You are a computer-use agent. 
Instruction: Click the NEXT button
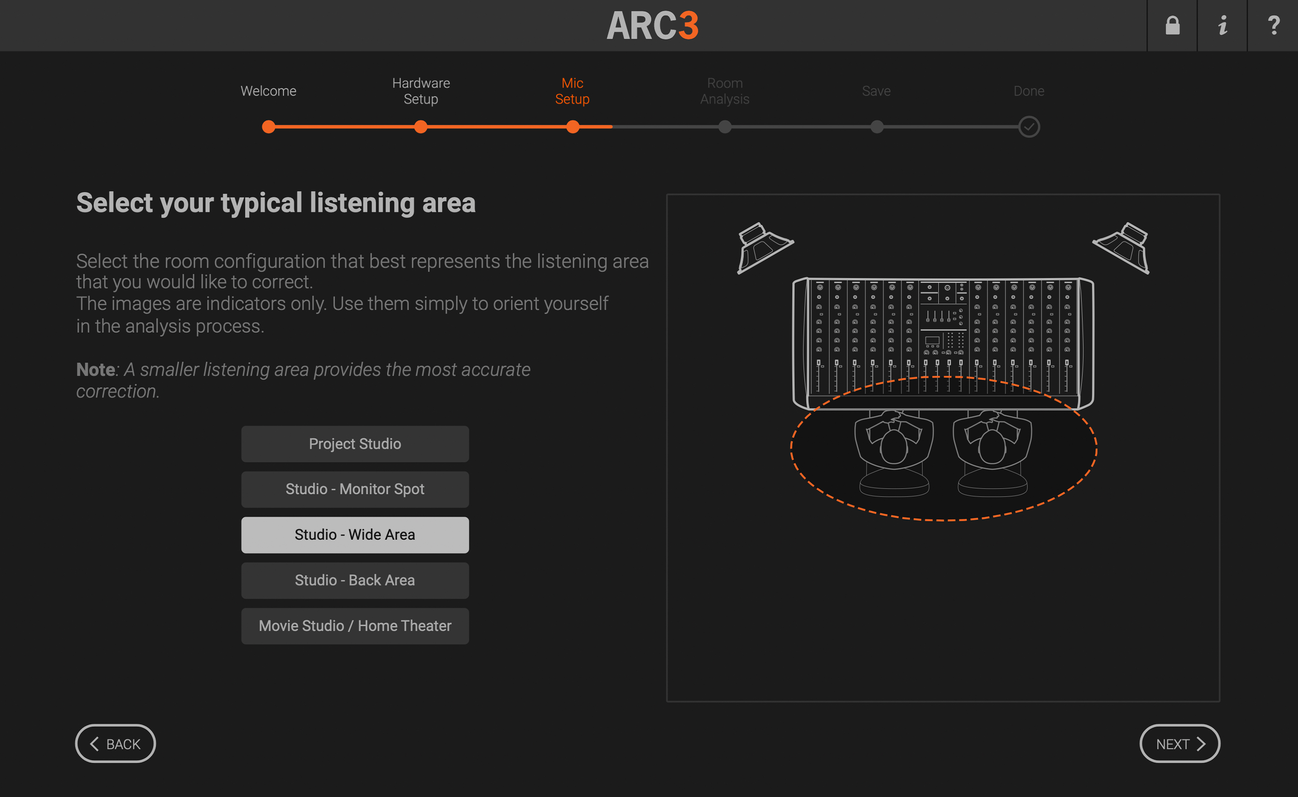[1180, 743]
